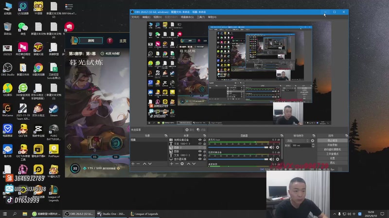Open PotPlayer desktop shortcut
This screenshot has height=218, width=389.
pos(53,151)
